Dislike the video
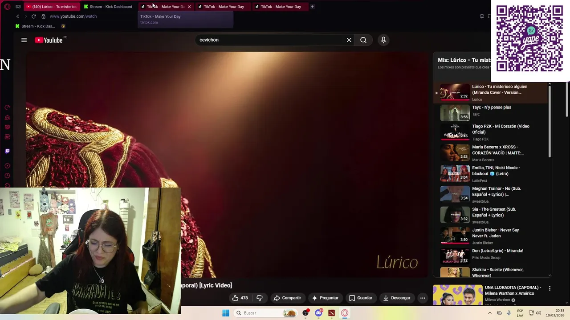Image resolution: width=570 pixels, height=320 pixels. pyautogui.click(x=260, y=298)
